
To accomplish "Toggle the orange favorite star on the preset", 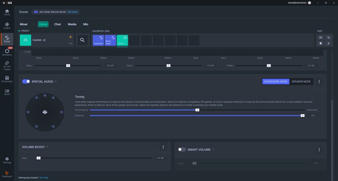I will click(x=71, y=37).
